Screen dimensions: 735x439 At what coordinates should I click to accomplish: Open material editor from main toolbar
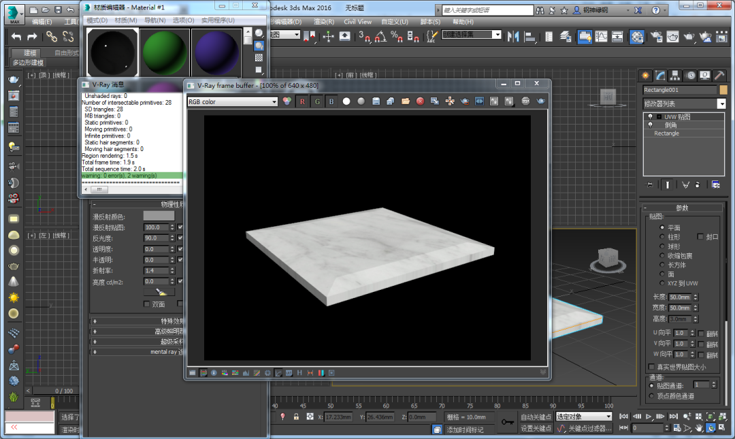click(637, 36)
